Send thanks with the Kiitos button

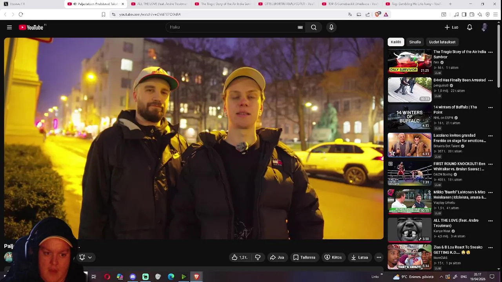(x=333, y=257)
